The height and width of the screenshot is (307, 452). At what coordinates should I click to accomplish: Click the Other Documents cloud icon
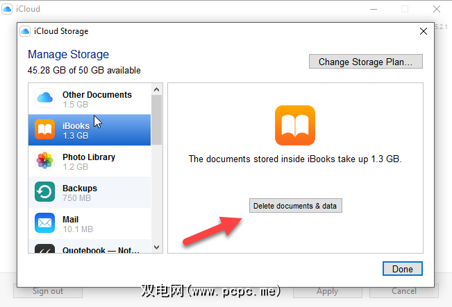[x=45, y=98]
